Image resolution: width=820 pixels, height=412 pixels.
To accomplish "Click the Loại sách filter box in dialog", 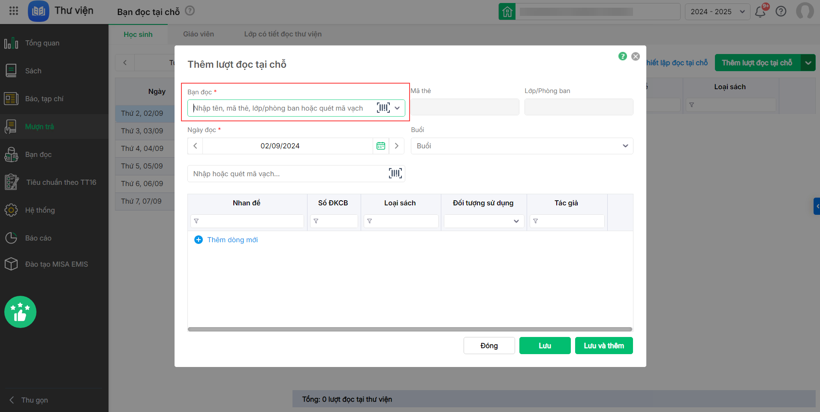I will click(x=401, y=221).
